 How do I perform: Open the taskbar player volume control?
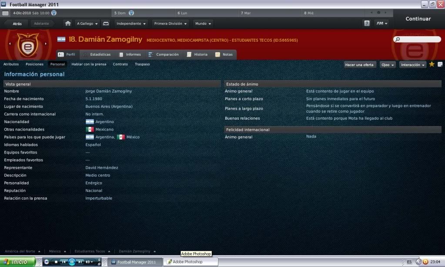click(90, 262)
